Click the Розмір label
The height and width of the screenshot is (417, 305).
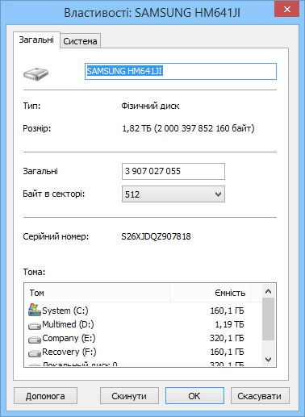point(37,128)
